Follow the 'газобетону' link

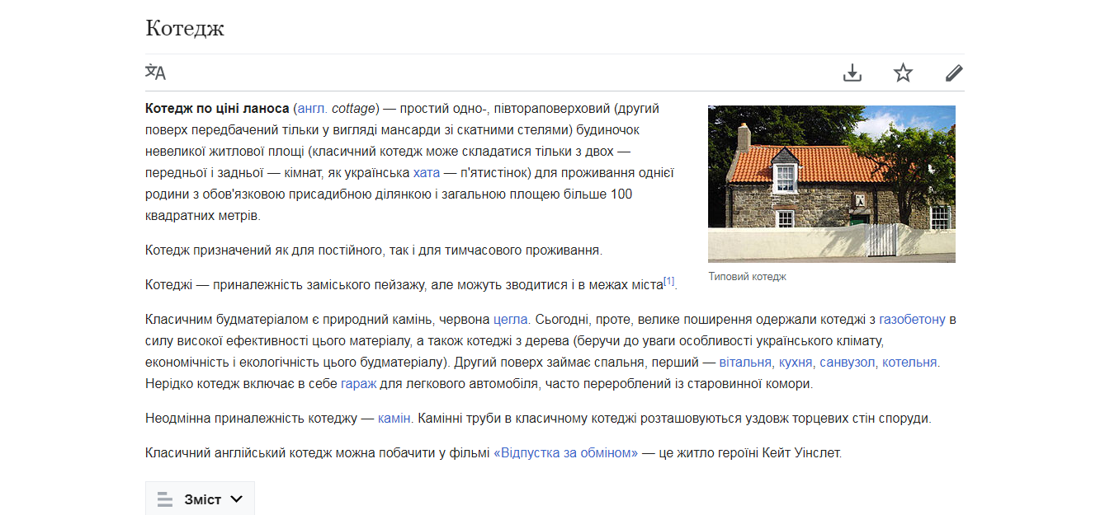[x=912, y=320]
